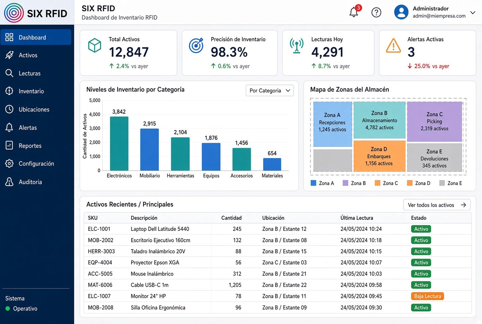Click the Sistema Operativo green status dot
The height and width of the screenshot is (324, 482).
tap(8, 309)
